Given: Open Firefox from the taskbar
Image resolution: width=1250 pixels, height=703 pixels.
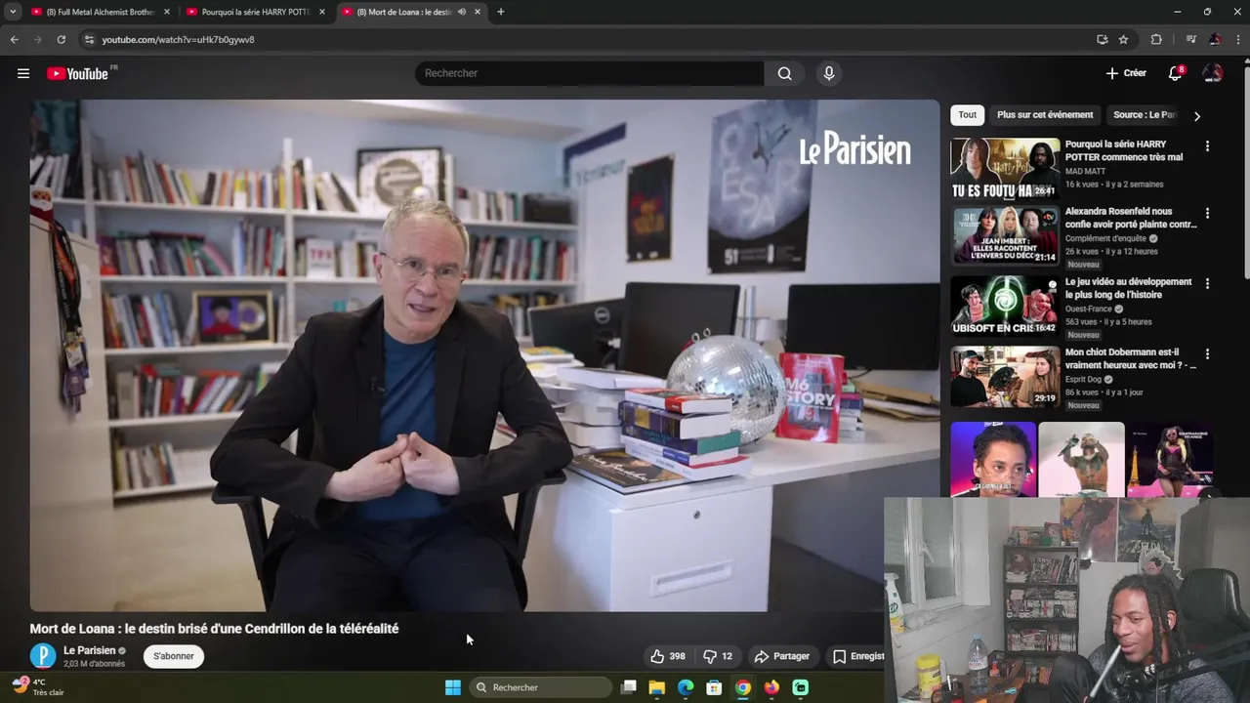Looking at the screenshot, I should (x=771, y=687).
